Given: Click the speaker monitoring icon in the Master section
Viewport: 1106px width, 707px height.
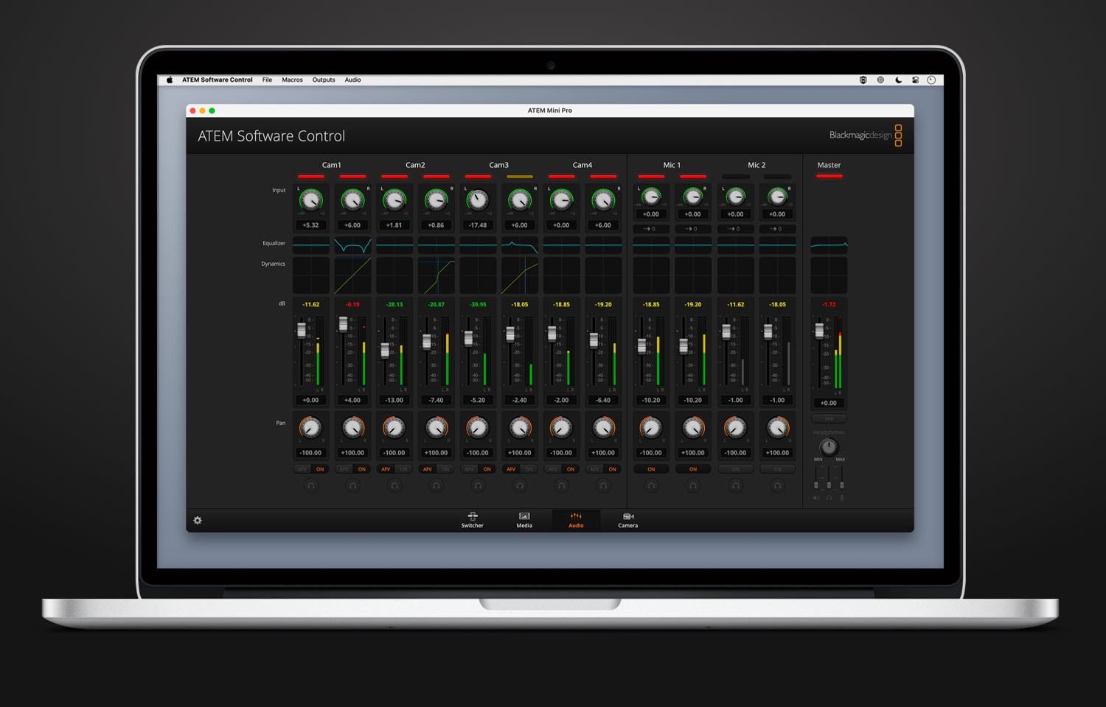Looking at the screenshot, I should click(x=816, y=497).
